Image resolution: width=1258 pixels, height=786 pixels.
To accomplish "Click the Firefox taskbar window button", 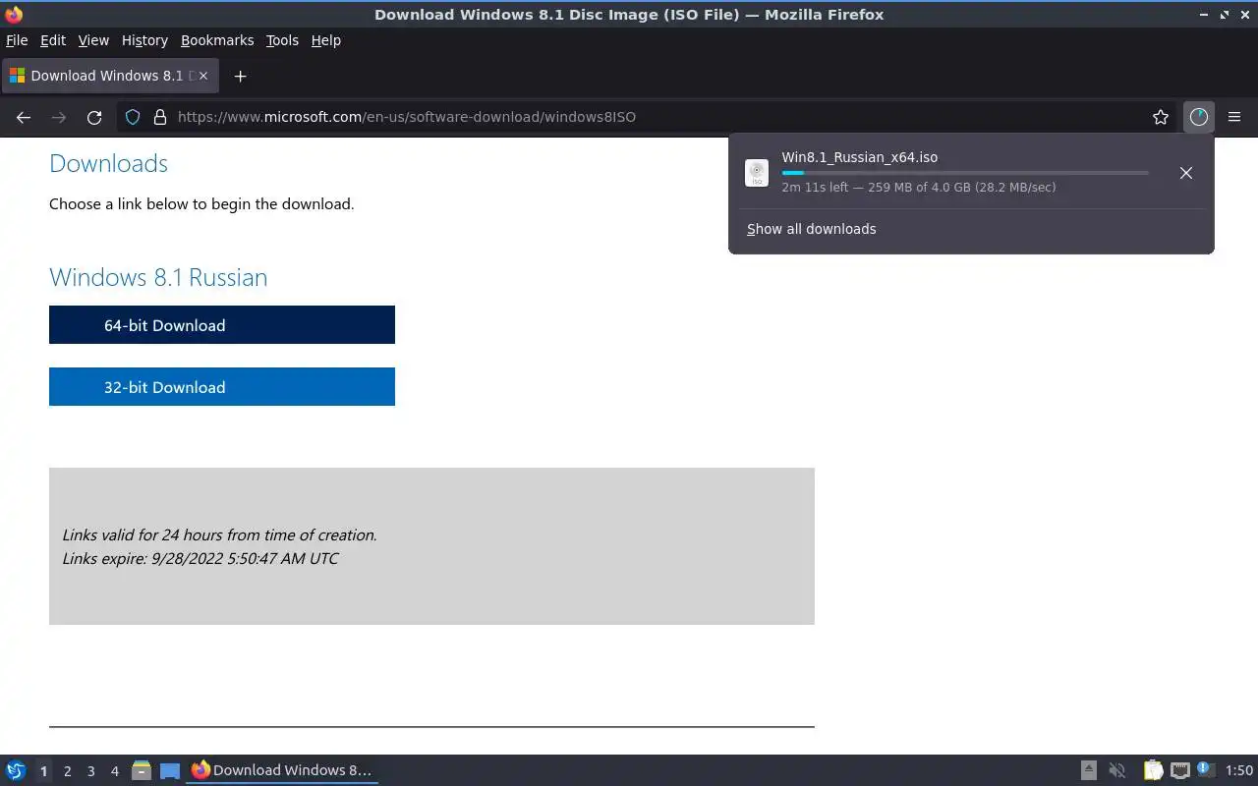I will click(283, 770).
